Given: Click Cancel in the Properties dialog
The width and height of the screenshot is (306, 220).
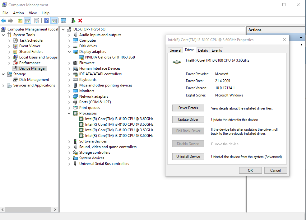Looking at the screenshot, I should click(275, 171).
